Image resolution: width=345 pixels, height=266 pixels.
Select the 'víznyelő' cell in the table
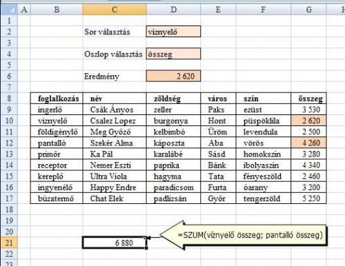(x=57, y=121)
